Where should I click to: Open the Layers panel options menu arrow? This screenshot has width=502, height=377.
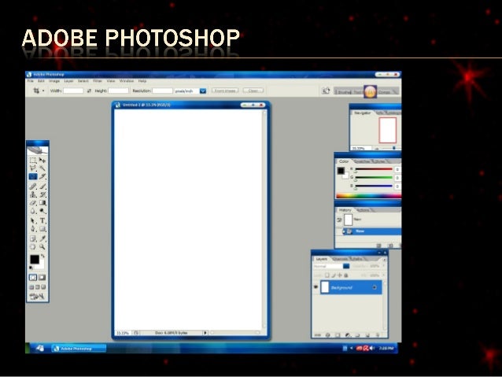pyautogui.click(x=384, y=259)
